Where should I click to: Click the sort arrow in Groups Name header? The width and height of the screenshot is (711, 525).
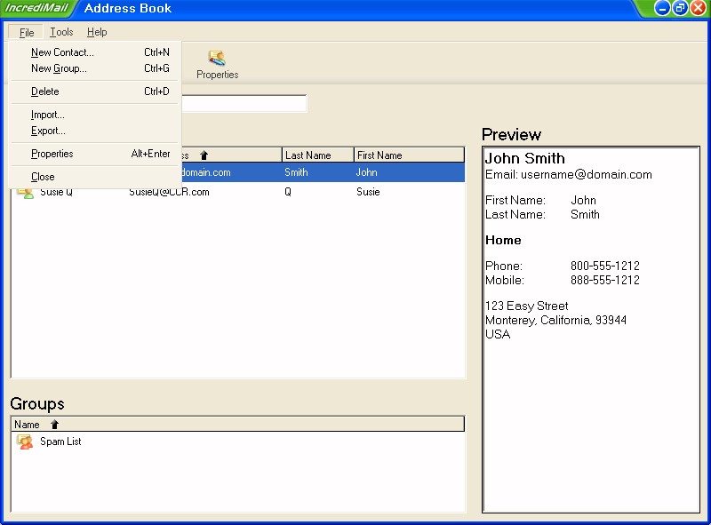[54, 425]
